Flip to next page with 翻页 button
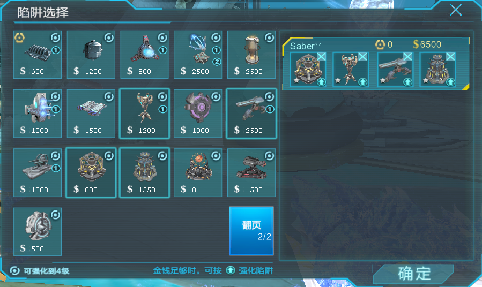This screenshot has height=287, width=482. click(x=251, y=231)
